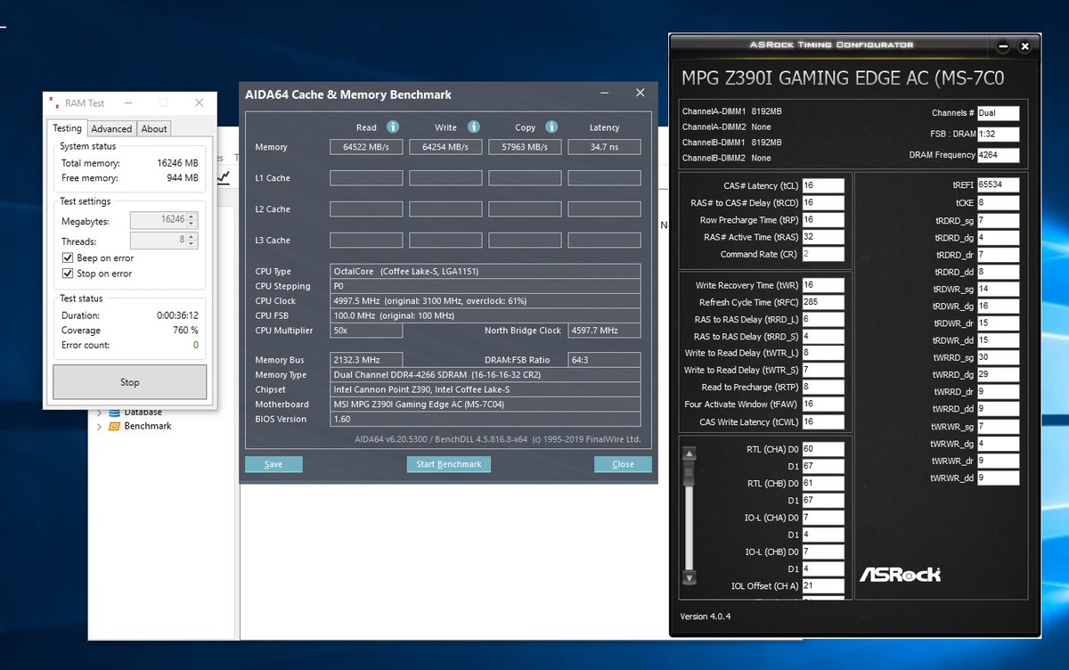Click the Megabytes spinner arrows
This screenshot has height=670, width=1069.
tap(192, 219)
